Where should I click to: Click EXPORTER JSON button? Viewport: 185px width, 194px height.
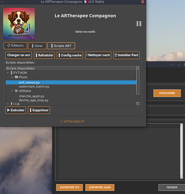click(x=100, y=187)
